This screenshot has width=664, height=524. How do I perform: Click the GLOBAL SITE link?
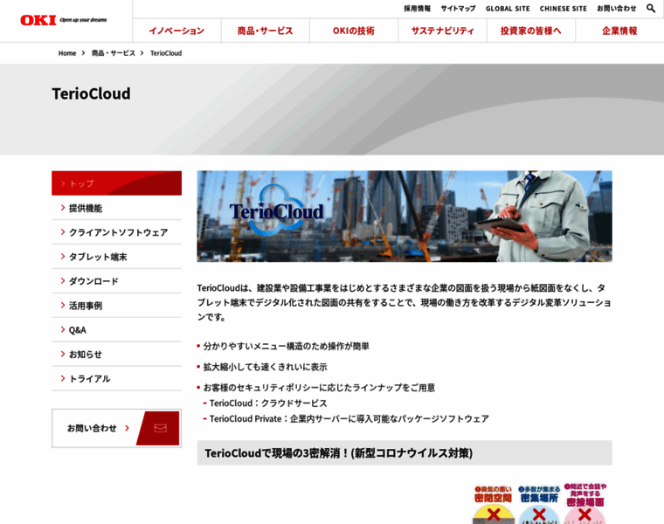tap(508, 9)
